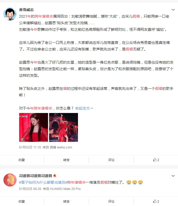Like the second post with thumbs-up icon
178x206 pixels.
(x=156, y=201)
